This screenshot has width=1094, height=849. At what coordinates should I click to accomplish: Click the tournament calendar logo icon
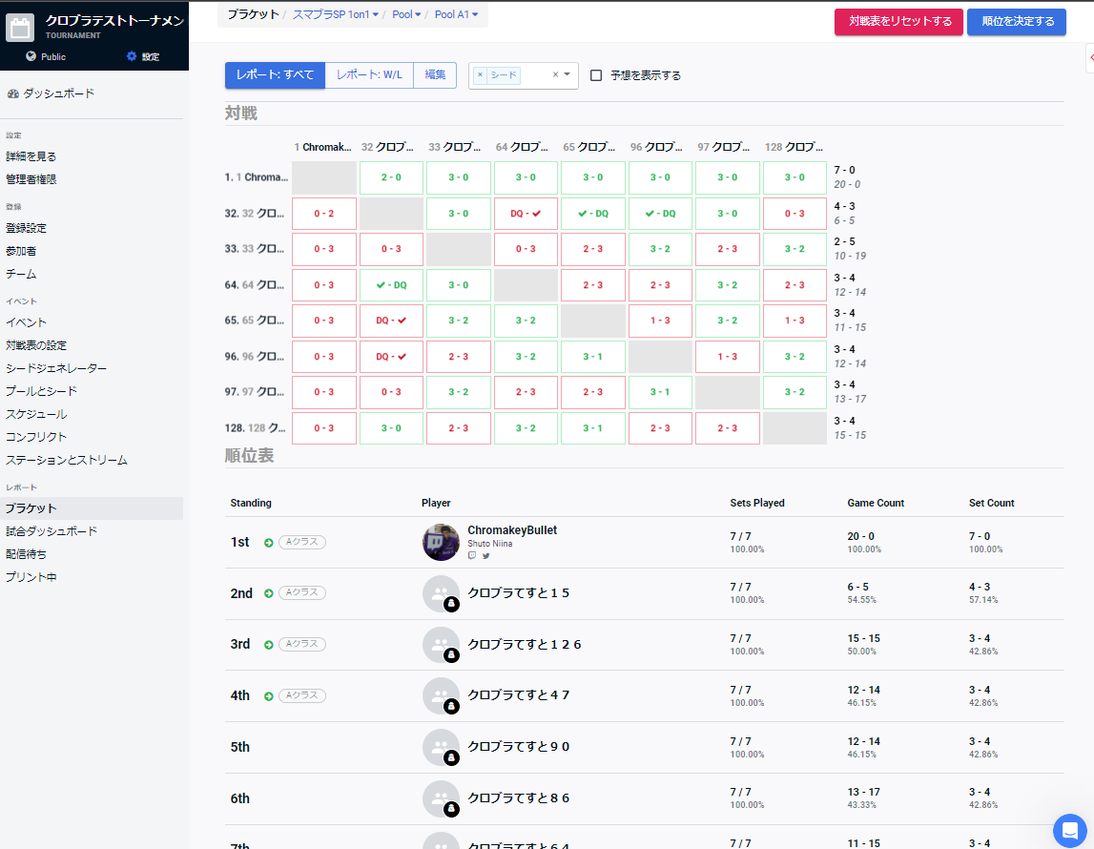click(19, 28)
